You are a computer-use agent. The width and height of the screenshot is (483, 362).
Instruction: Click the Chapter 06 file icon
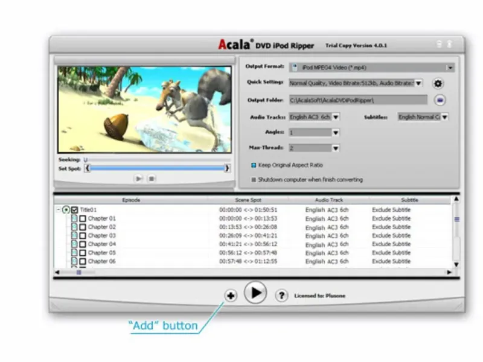74,261
